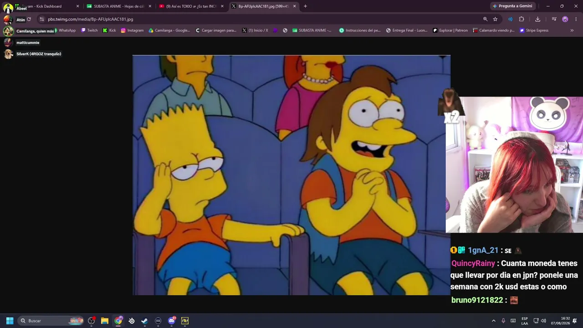Close the YouTube Así es TOKIO tab

222,6
